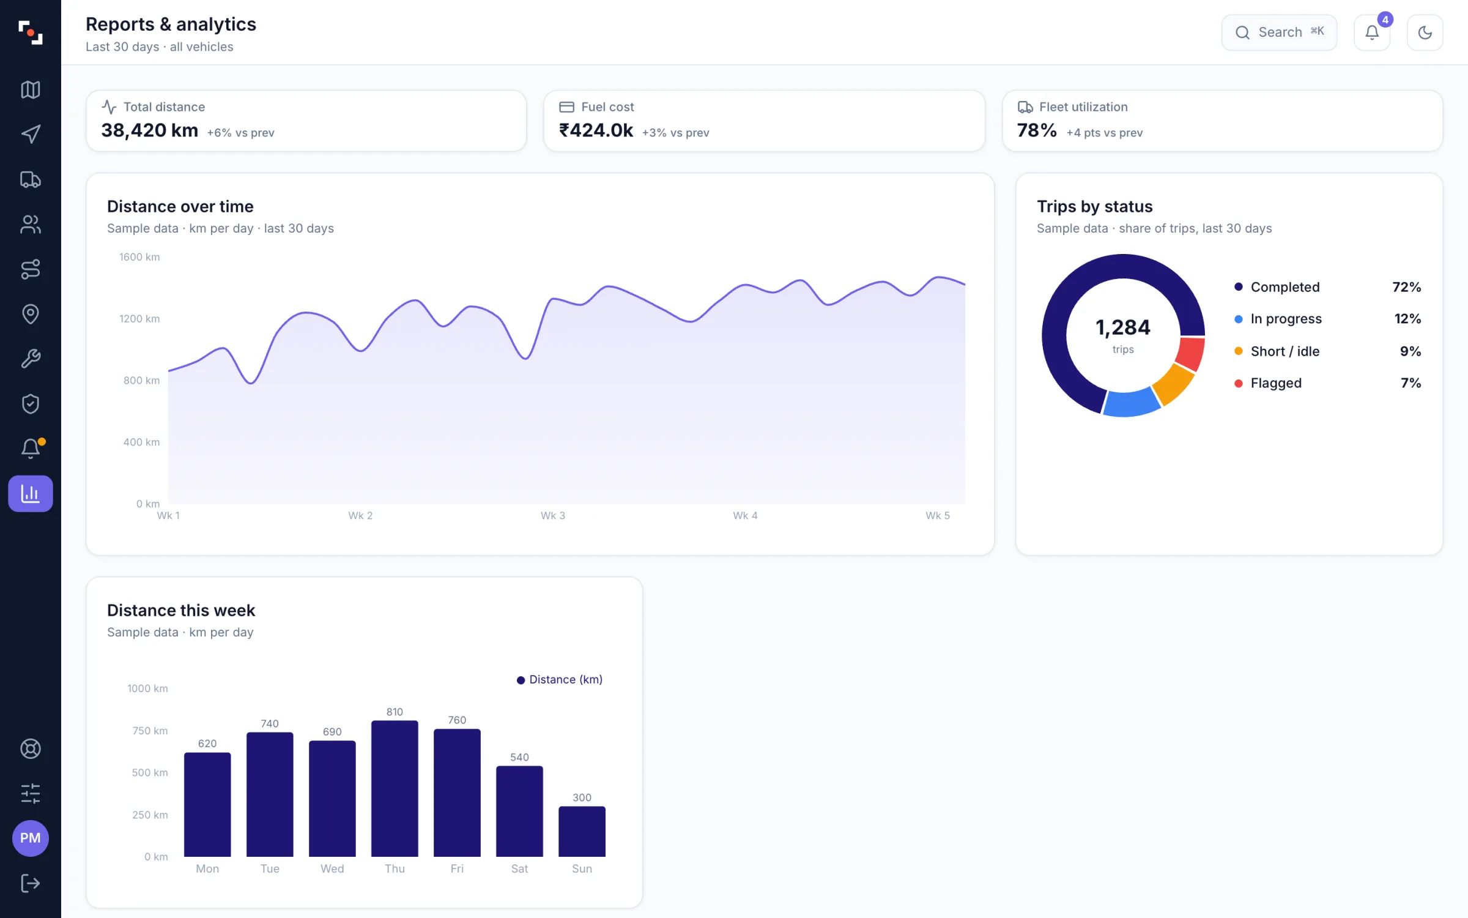Open the help lifebuoy icon in sidebar
The width and height of the screenshot is (1468, 918).
[30, 748]
